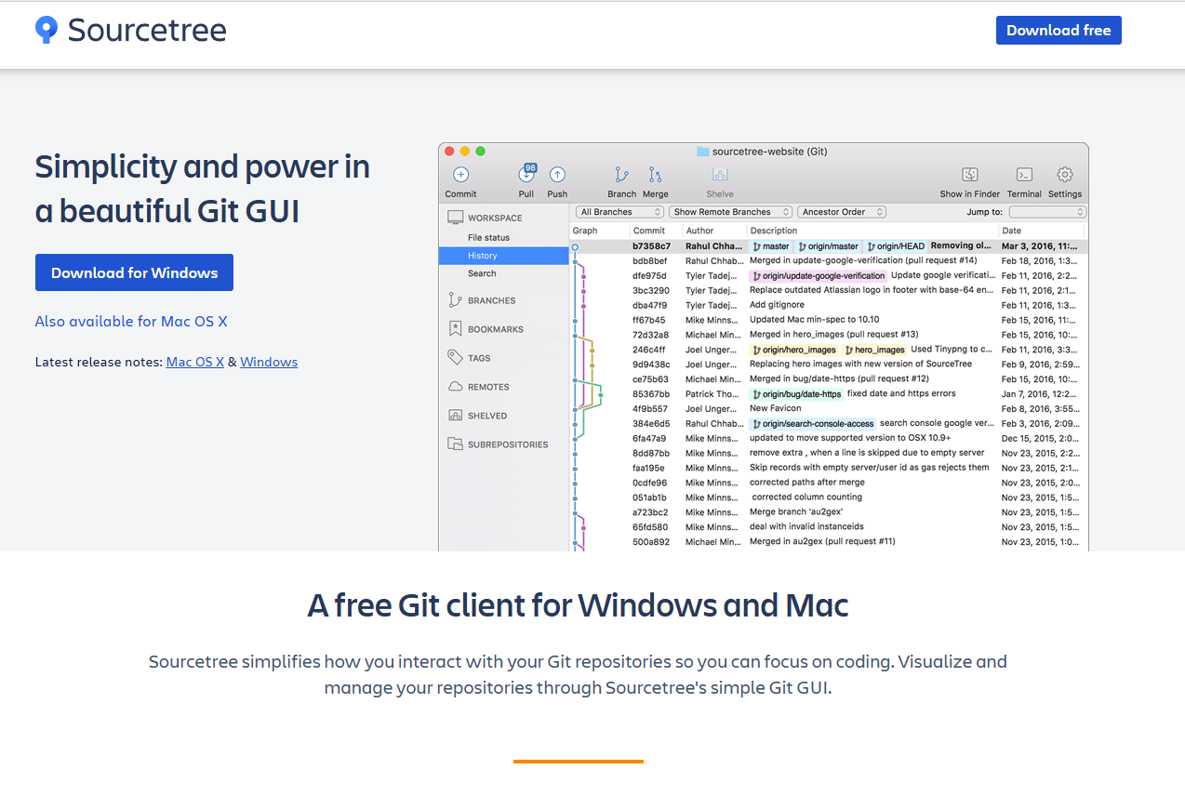Select 'corrected column counting' commit description
The image size is (1185, 796).
(807, 497)
